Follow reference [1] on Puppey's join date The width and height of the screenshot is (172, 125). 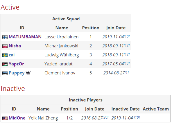(x=127, y=72)
